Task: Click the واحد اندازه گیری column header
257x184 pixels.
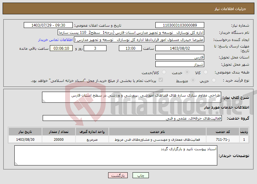Action: [92, 132]
